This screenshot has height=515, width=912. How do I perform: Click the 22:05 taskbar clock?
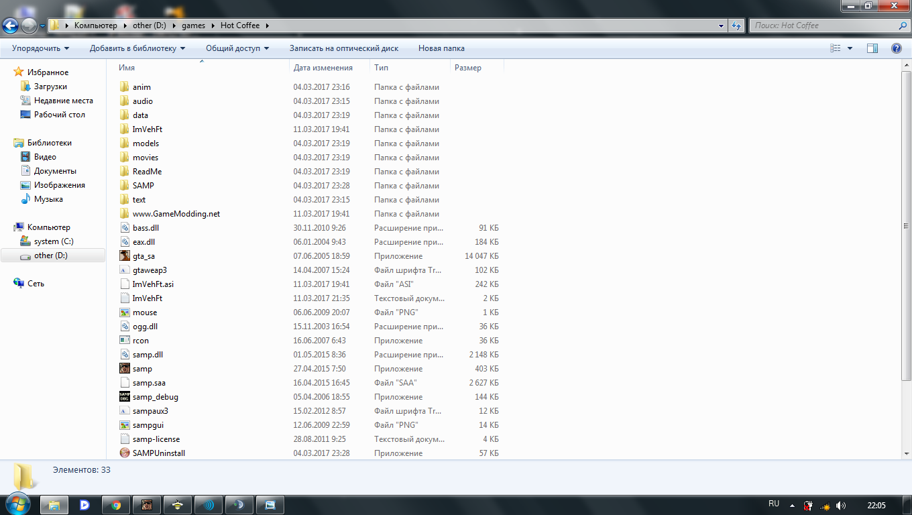tap(876, 505)
